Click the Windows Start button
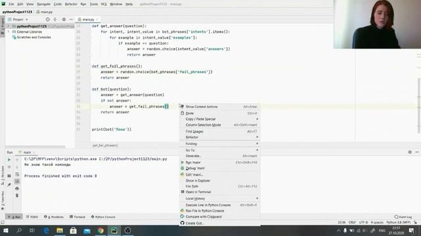The image size is (421, 236). coord(6,230)
